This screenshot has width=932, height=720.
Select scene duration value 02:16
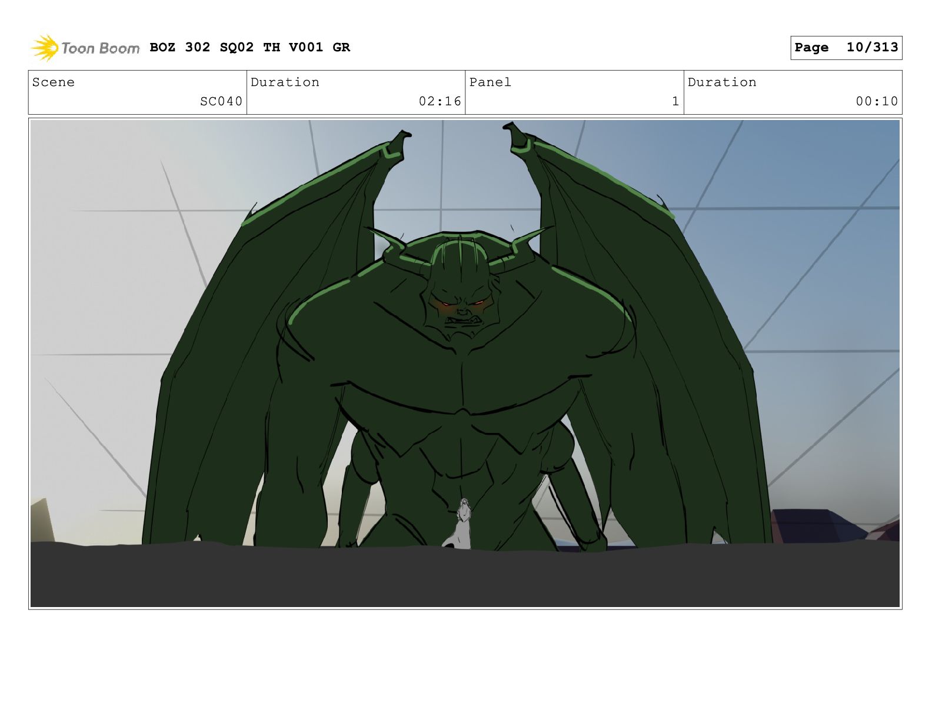click(x=440, y=101)
